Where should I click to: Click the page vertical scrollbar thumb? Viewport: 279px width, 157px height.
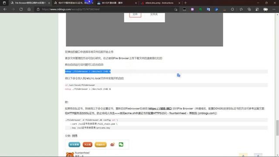coord(277,128)
